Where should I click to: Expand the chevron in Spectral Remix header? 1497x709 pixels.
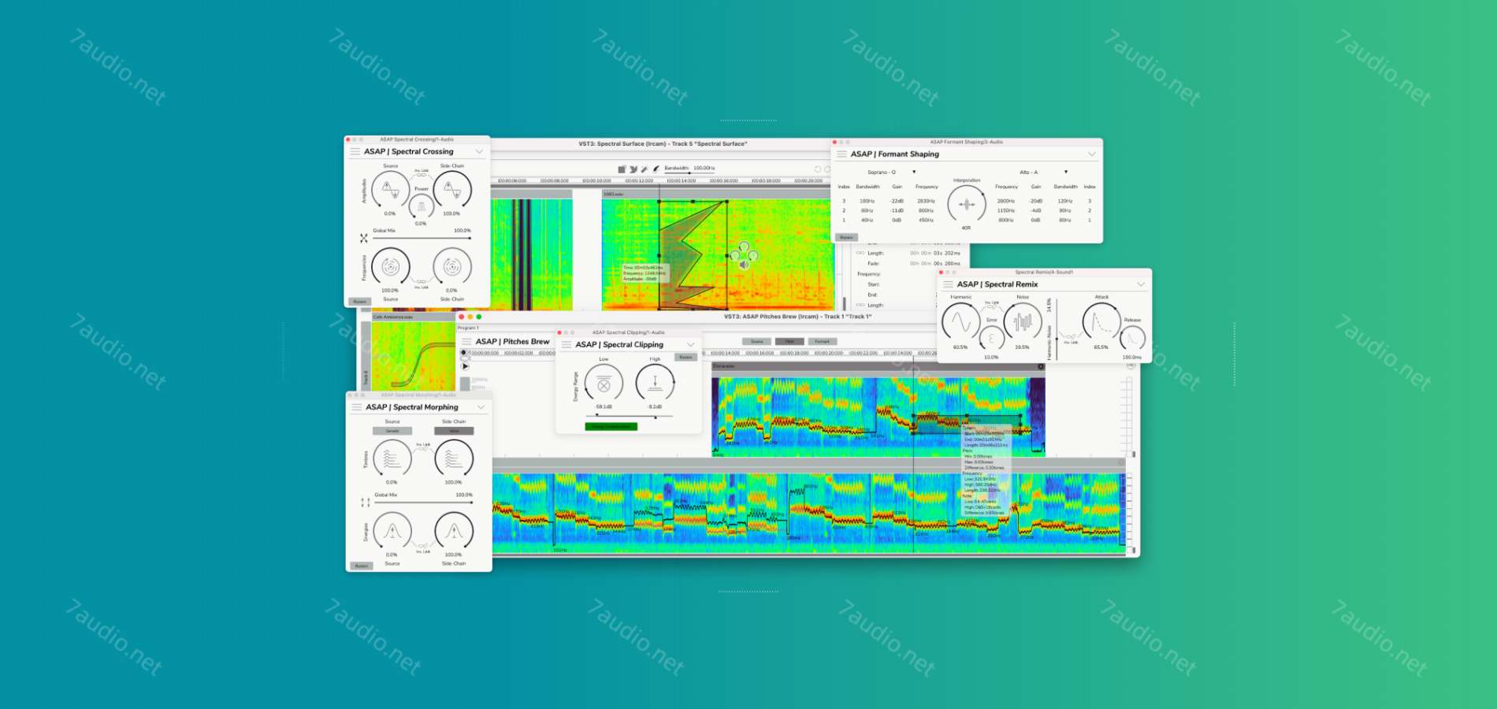1140,284
